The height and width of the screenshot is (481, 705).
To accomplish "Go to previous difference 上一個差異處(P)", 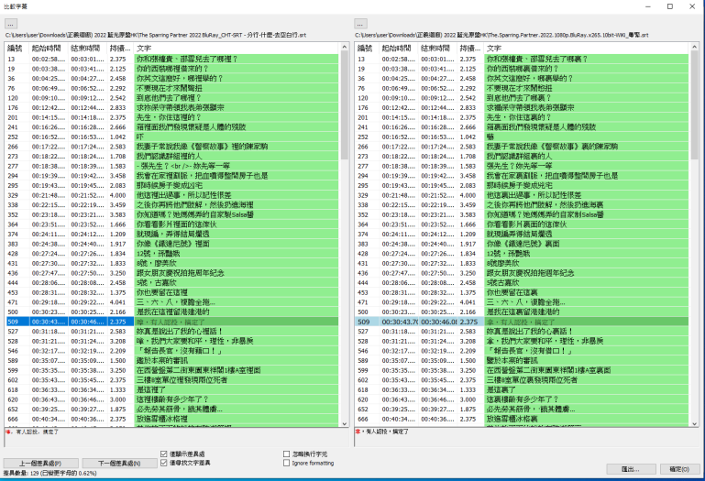I will point(41,463).
